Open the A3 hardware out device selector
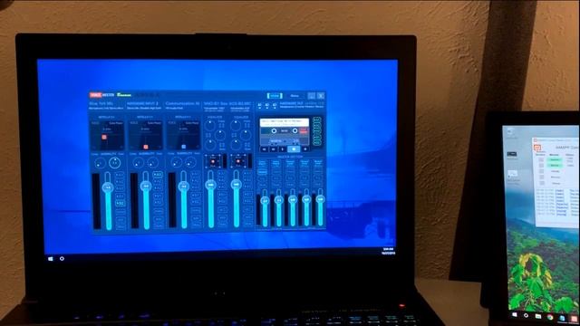580x326 pixels. (x=275, y=105)
